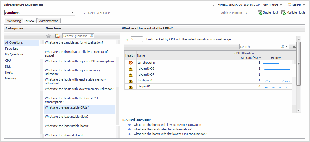This screenshot has width=310, height=142.
Task: Click the table customizer icon right of Search
Action: 294,47
